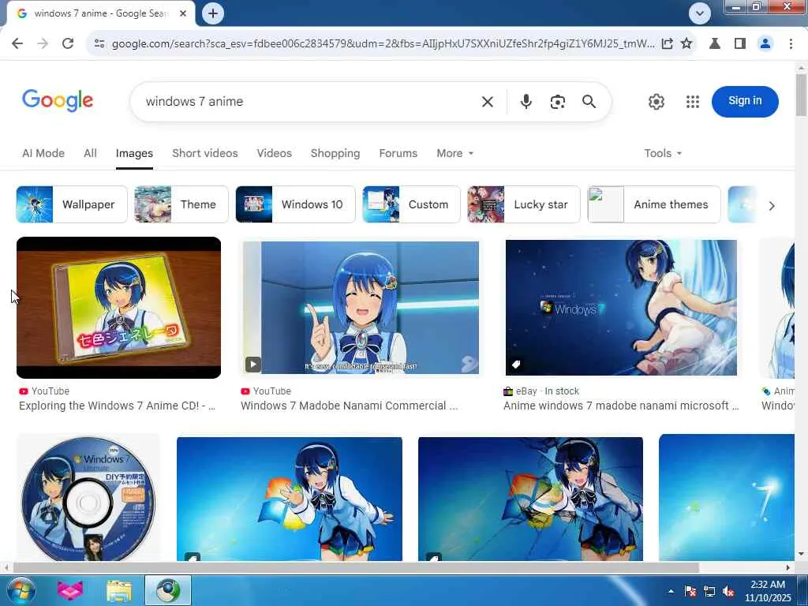Viewport: 808px width, 606px height.
Task: Filter by Lucky star chip
Action: pos(524,204)
